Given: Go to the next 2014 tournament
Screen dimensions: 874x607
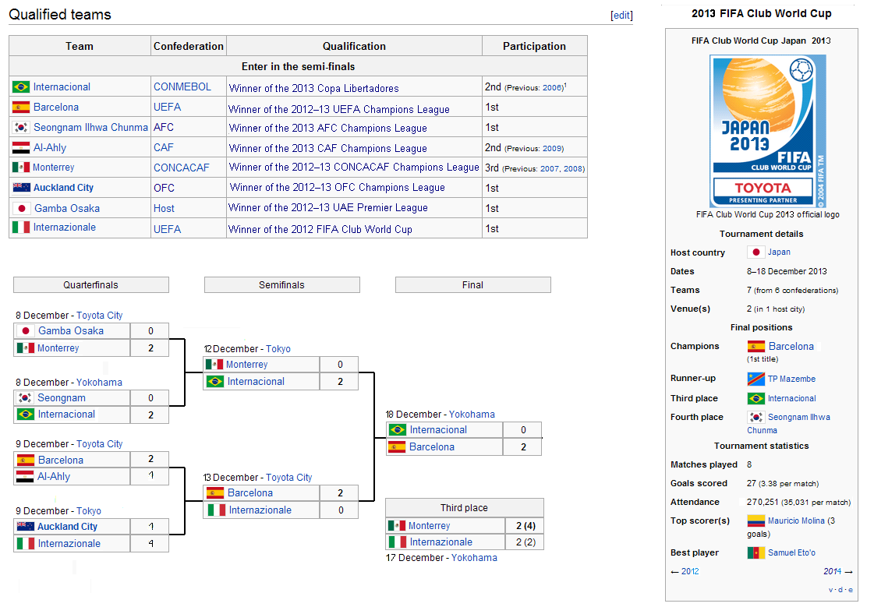Looking at the screenshot, I should (833, 571).
